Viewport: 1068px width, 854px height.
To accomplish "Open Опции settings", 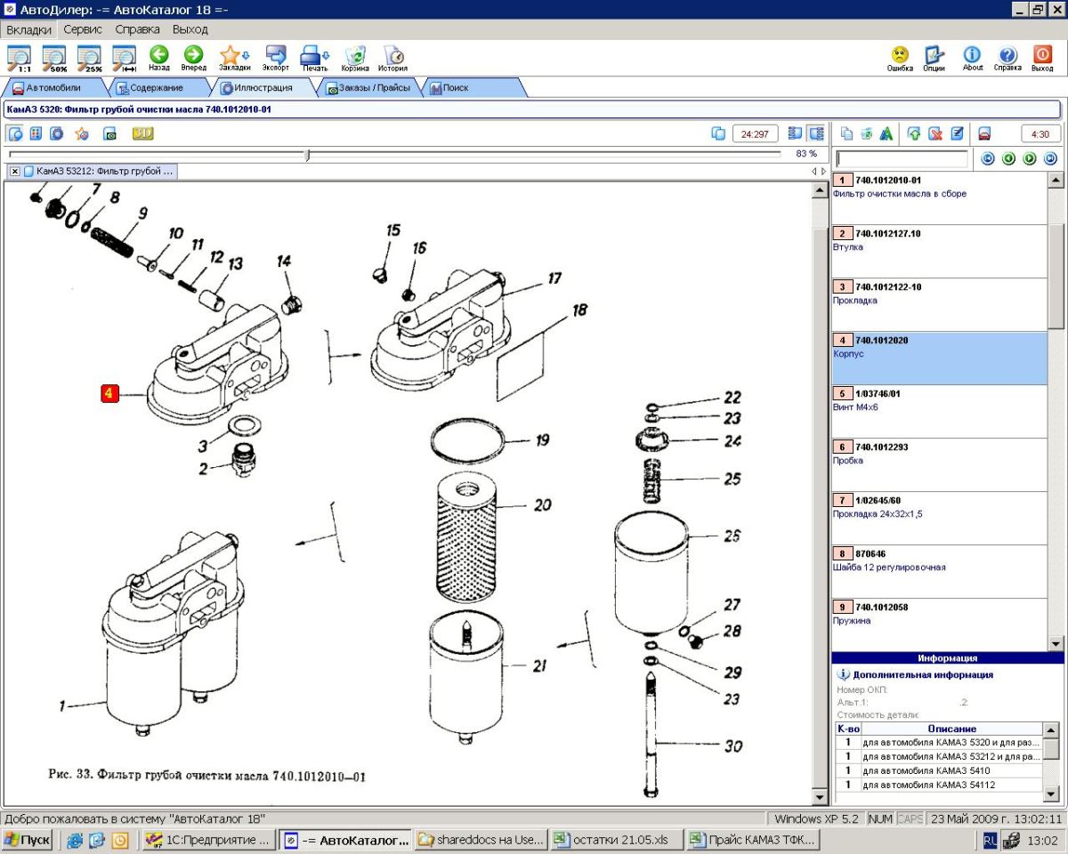I will (934, 58).
